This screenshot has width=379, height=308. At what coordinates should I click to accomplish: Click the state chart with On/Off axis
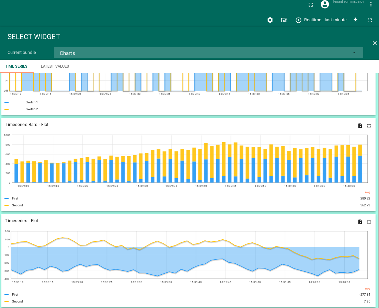[x=188, y=82]
